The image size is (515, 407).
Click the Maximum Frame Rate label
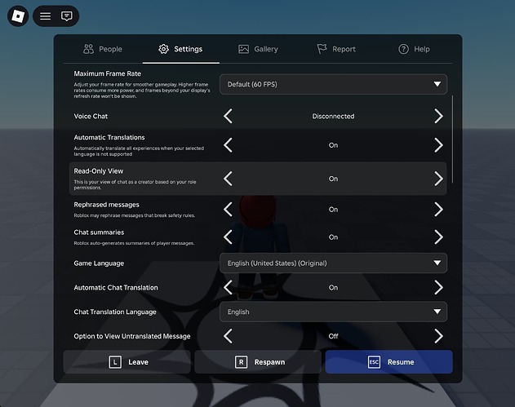[108, 73]
